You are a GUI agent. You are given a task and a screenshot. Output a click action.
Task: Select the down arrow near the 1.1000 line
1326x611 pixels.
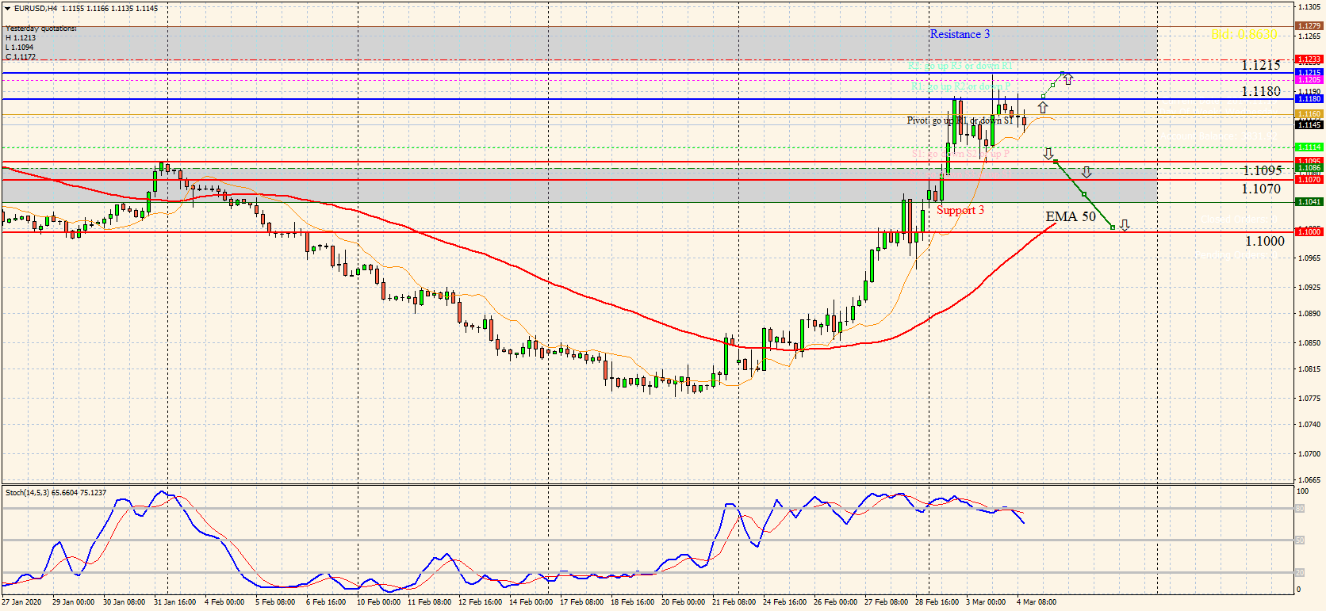(x=1125, y=226)
